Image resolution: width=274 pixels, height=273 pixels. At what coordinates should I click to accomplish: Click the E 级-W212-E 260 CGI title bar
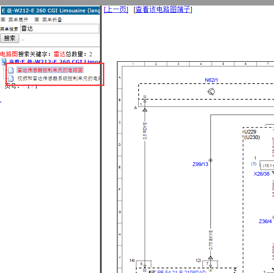[x=50, y=11]
